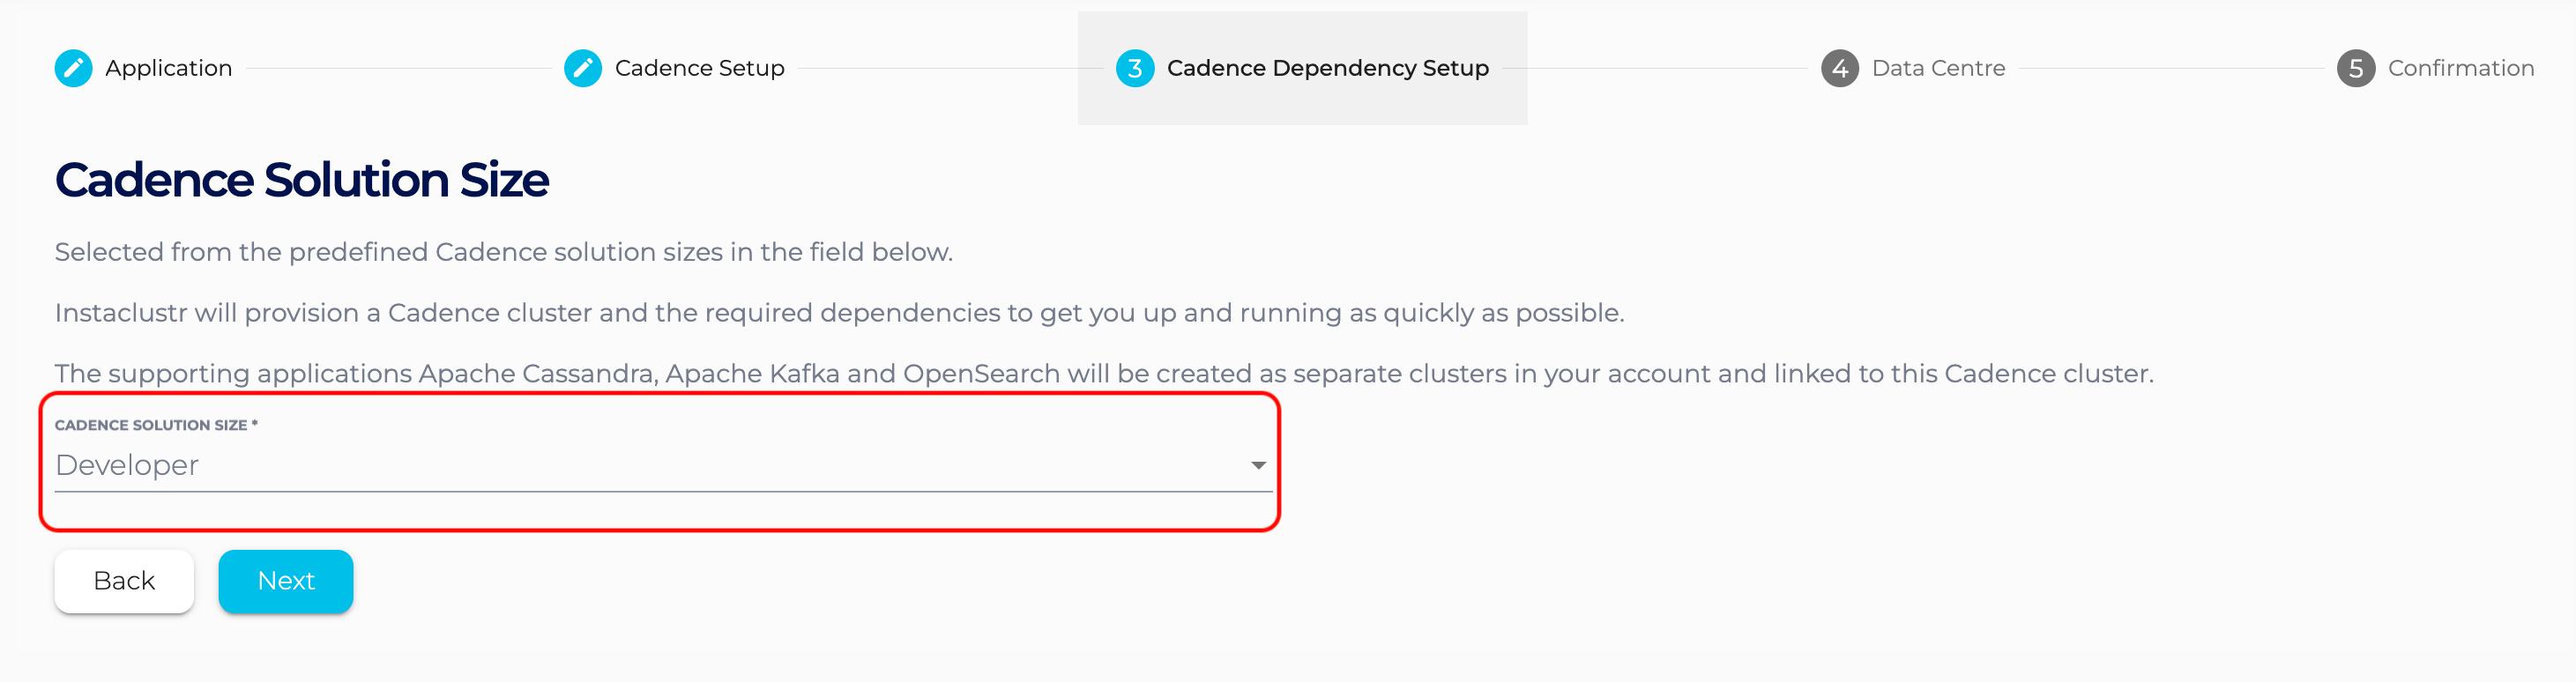Expand the solution size dropdown arrow
Image resolution: width=2576 pixels, height=682 pixels.
coord(1258,465)
